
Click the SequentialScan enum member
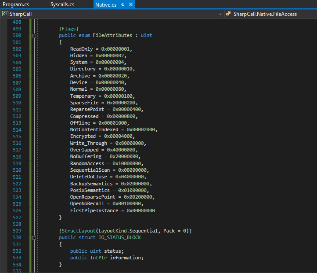[x=90, y=170]
